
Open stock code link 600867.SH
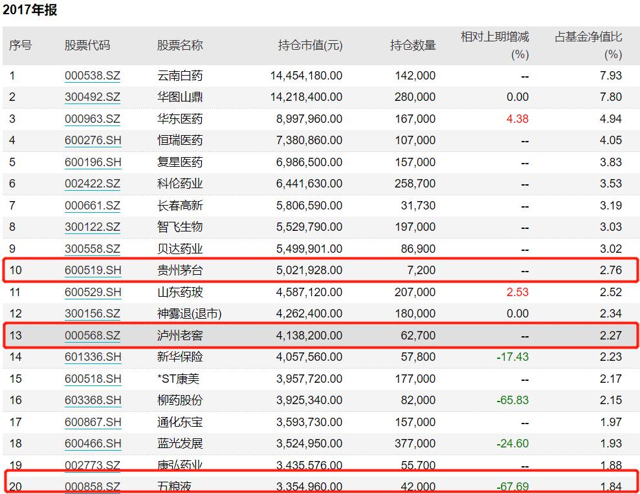pos(93,422)
